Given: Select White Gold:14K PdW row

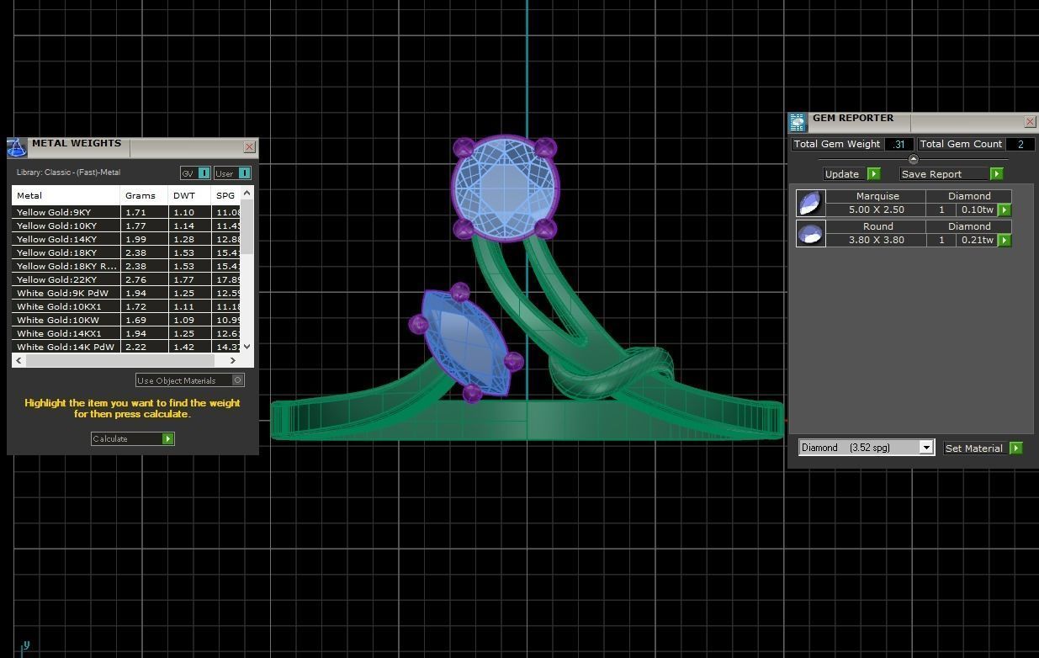Looking at the screenshot, I should tap(126, 347).
